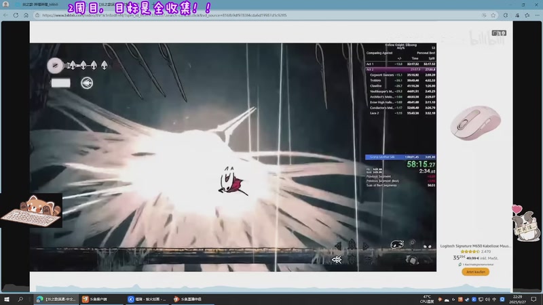Screen dimensions: 543x305
Task: Open Logitech Signature M650 product link
Action: pyautogui.click(x=475, y=246)
